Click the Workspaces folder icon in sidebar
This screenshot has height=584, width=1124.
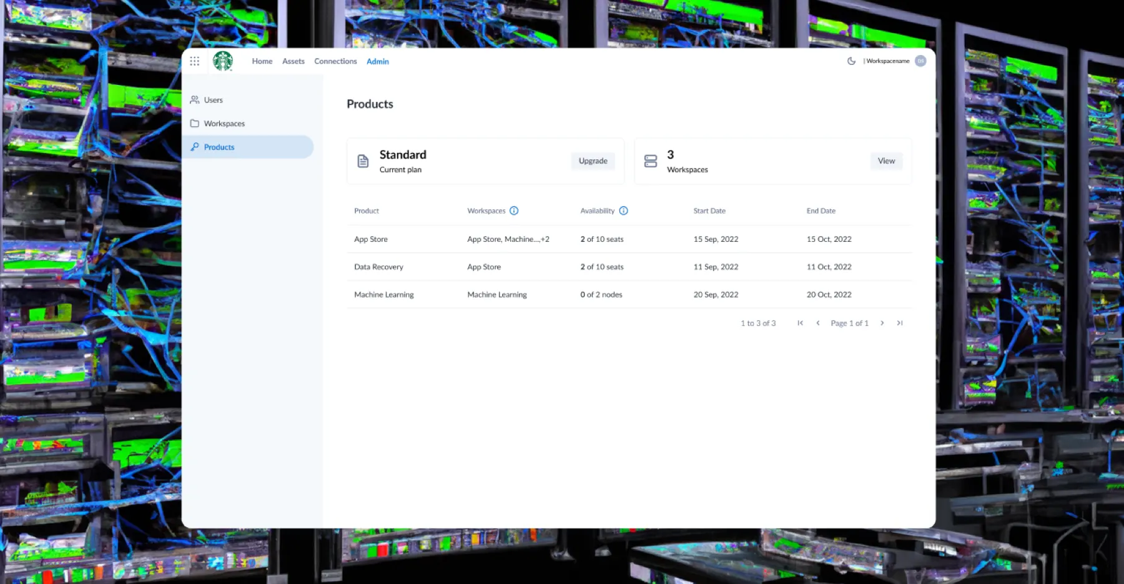(195, 124)
